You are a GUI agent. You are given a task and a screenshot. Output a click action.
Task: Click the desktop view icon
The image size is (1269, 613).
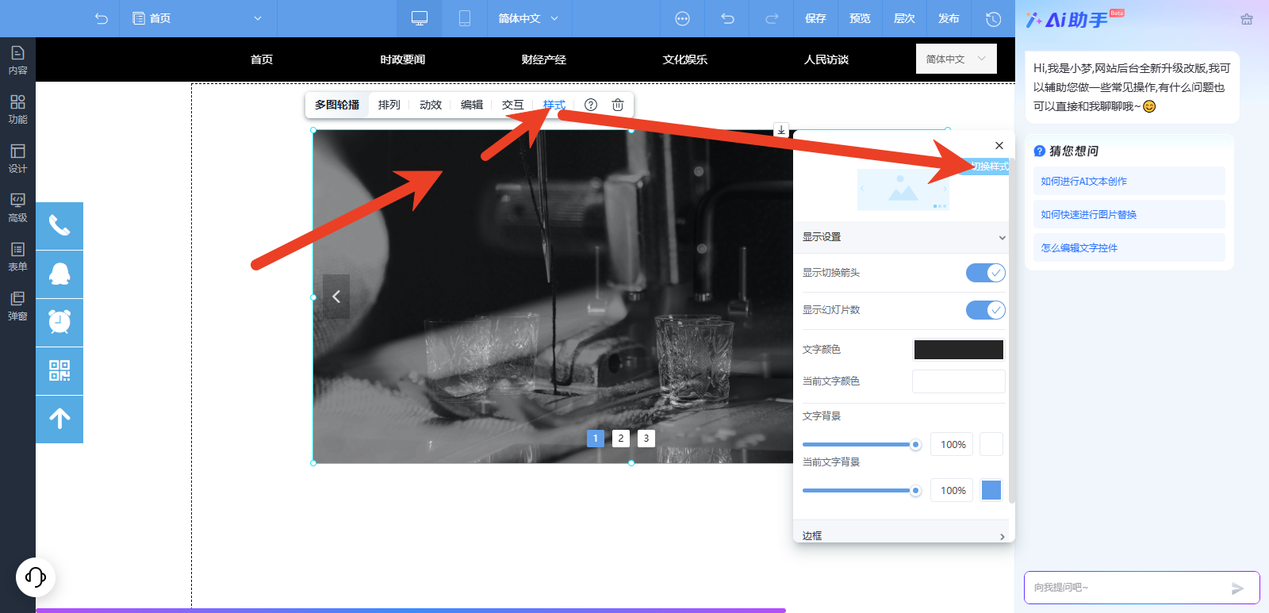(x=420, y=18)
